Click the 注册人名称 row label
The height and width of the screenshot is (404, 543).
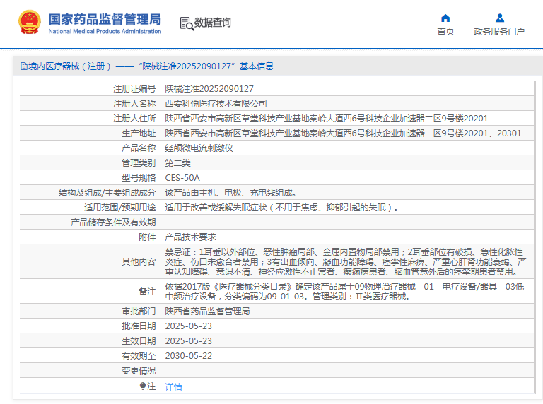pos(134,104)
